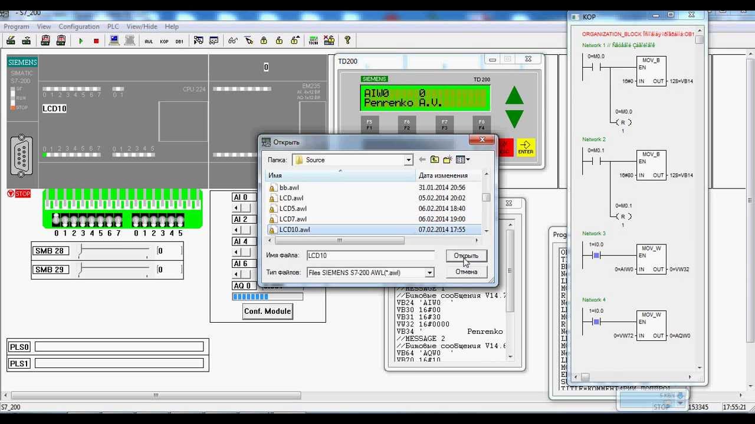Click the Create New Folder icon in Open dialog

(448, 160)
